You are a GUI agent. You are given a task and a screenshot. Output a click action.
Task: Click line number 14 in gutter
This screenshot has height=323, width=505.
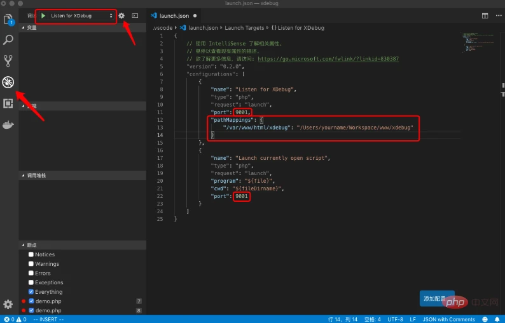pos(160,135)
